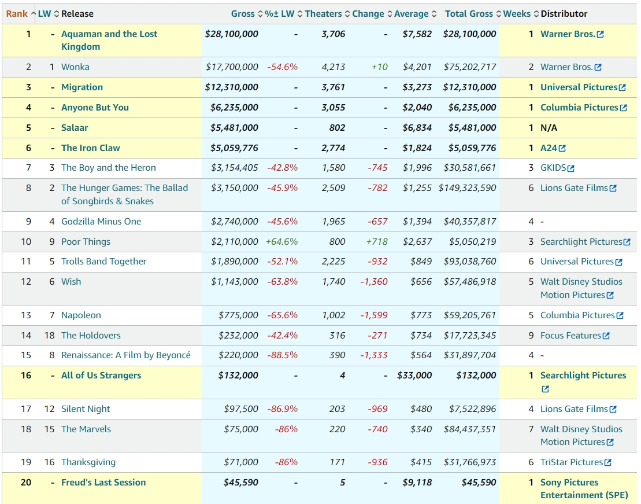Sort table by Change column

click(x=372, y=14)
